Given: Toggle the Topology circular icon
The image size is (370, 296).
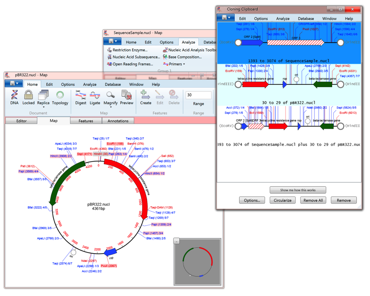Looking at the screenshot, I should click(60, 97).
